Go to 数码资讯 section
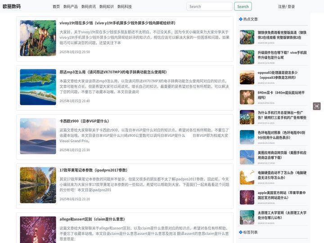 (89, 7)
